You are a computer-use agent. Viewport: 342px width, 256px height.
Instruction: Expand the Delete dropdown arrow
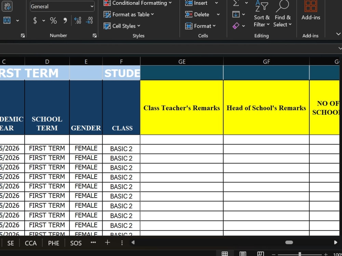click(218, 14)
